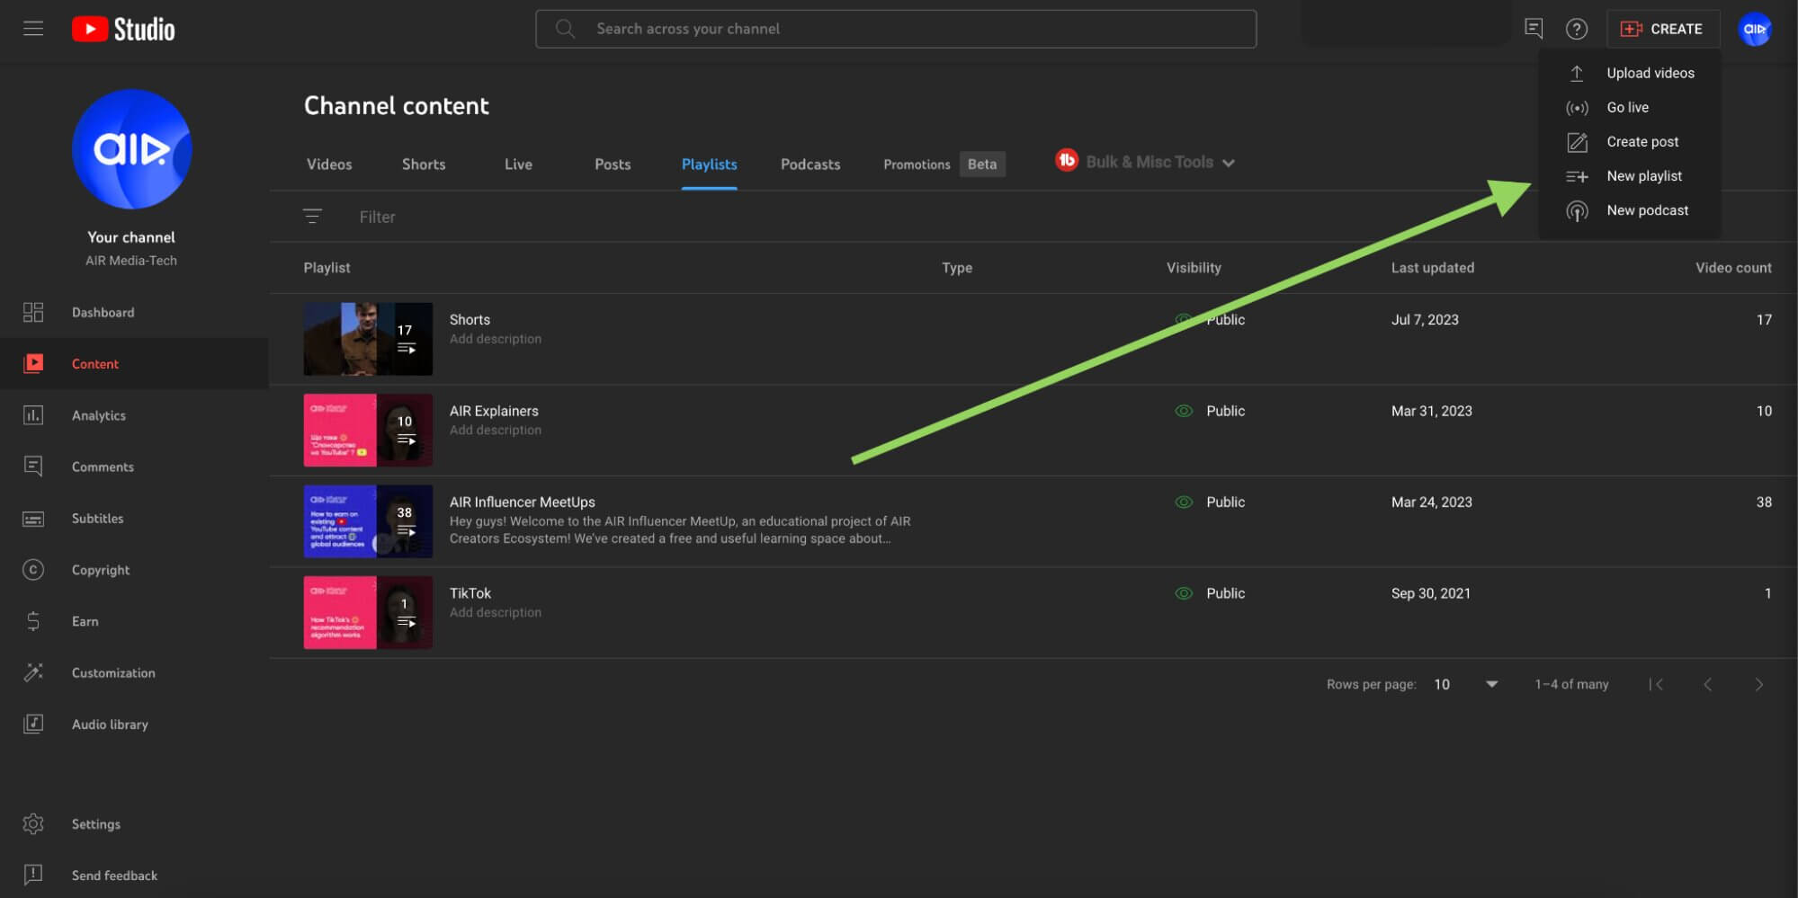Switch to the Live tab
The width and height of the screenshot is (1798, 898).
point(518,164)
